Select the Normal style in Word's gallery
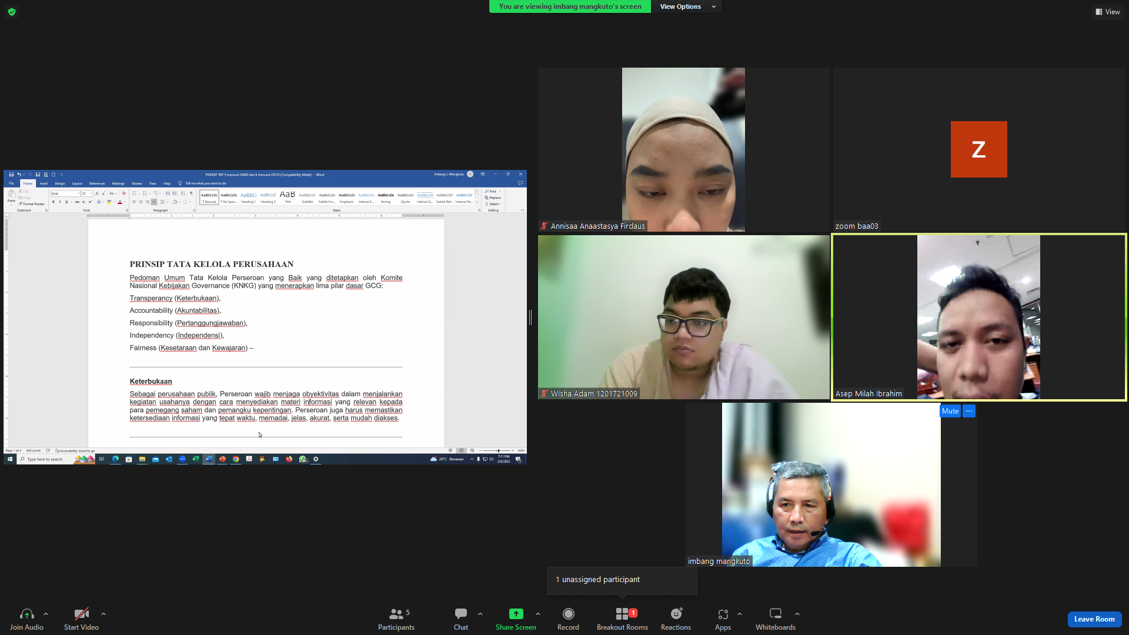 click(x=209, y=197)
